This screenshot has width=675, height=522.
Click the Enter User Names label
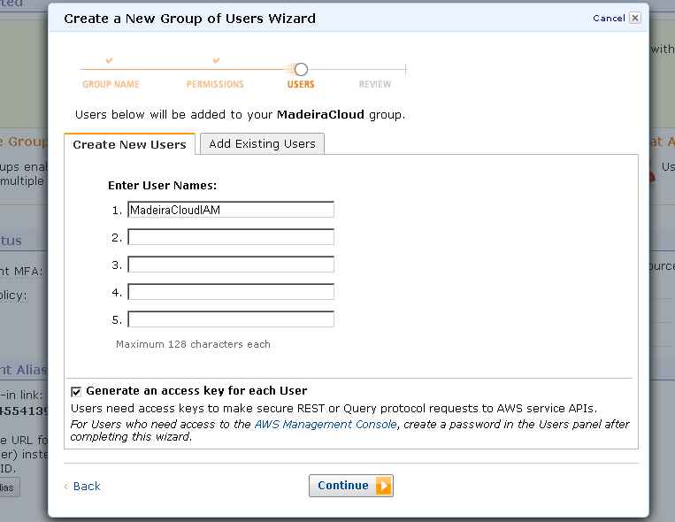(162, 185)
